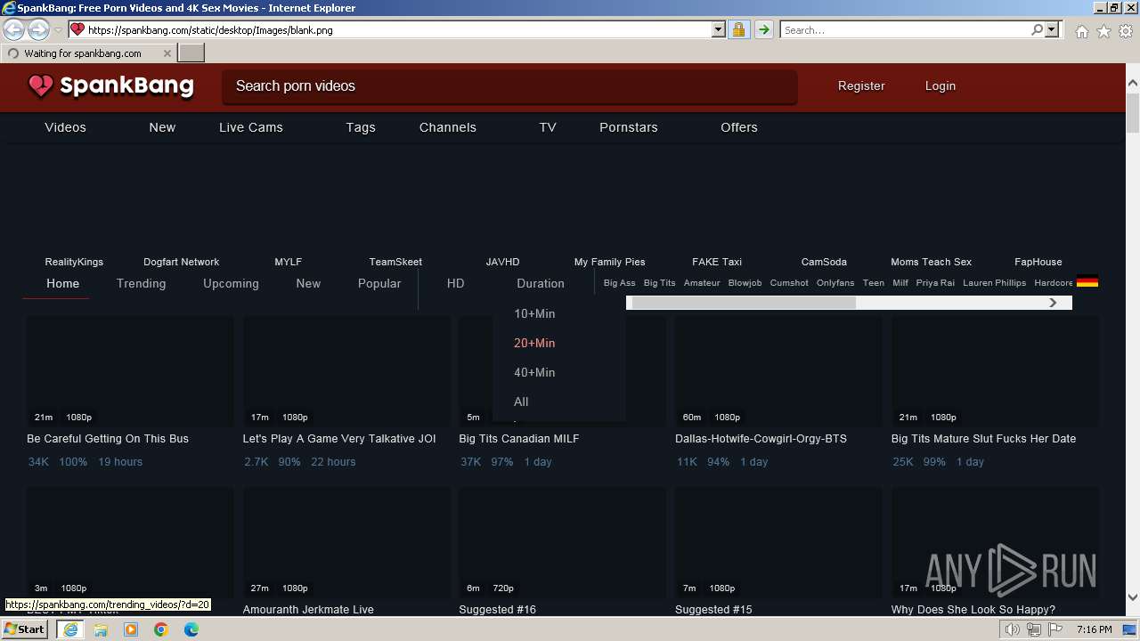Viewport: 1140px width, 641px height.
Task: Open the media player taskbar icon
Action: [131, 629]
